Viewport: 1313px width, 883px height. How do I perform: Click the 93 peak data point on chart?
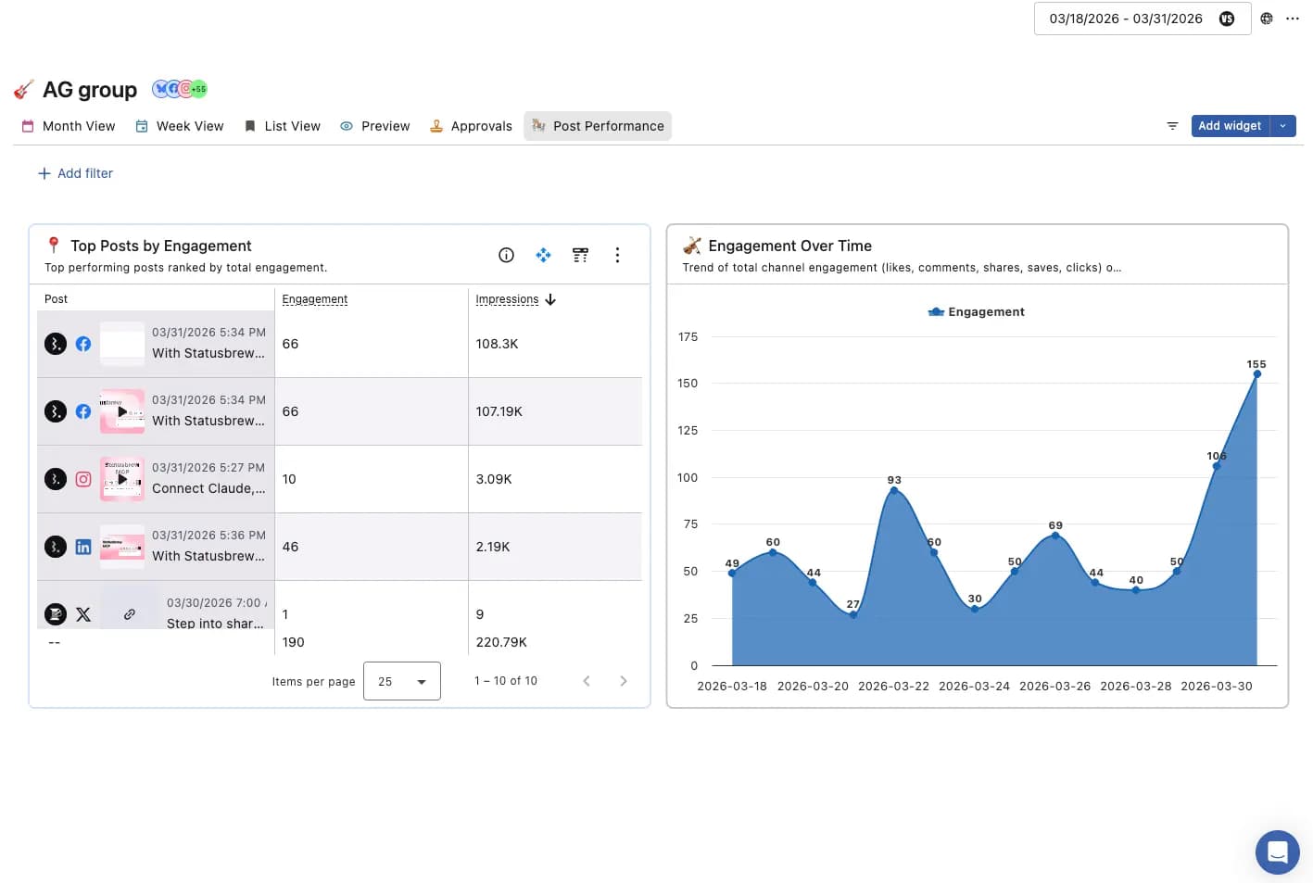coord(893,490)
